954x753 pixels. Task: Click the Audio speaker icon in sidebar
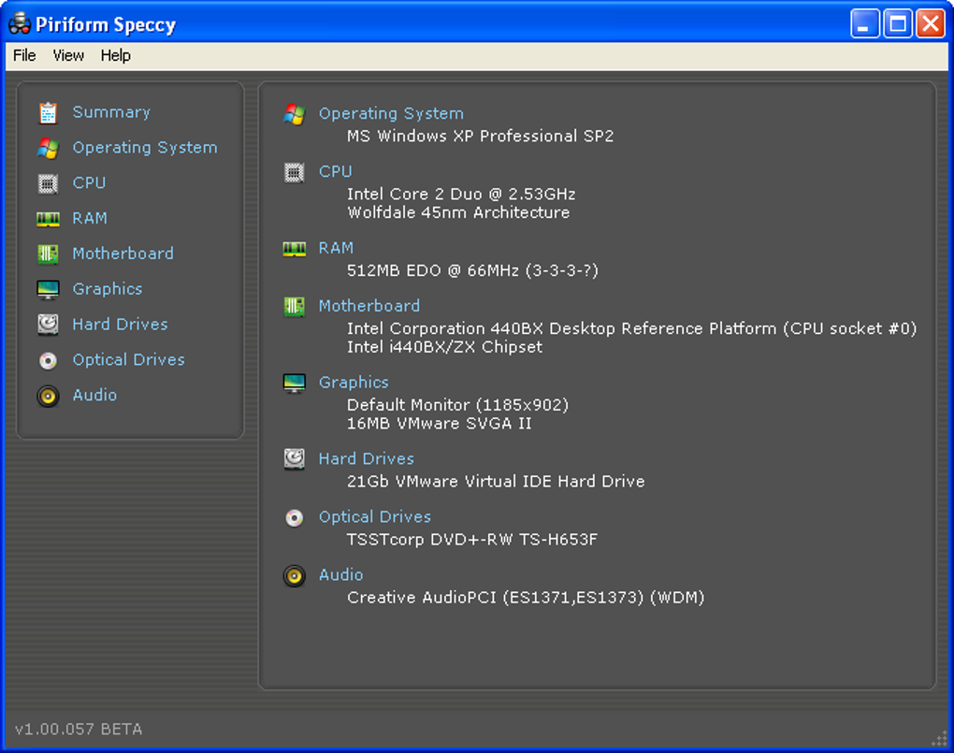(48, 396)
